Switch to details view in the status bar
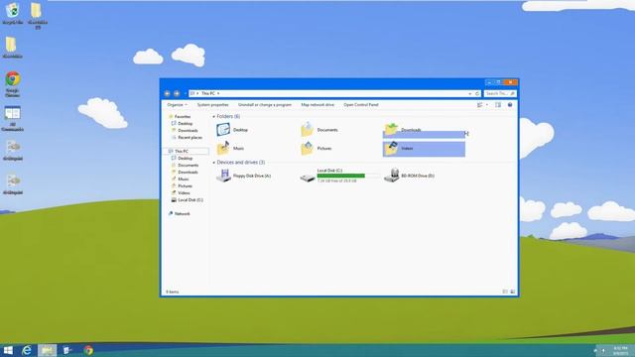The height and width of the screenshot is (357, 635). (505, 292)
